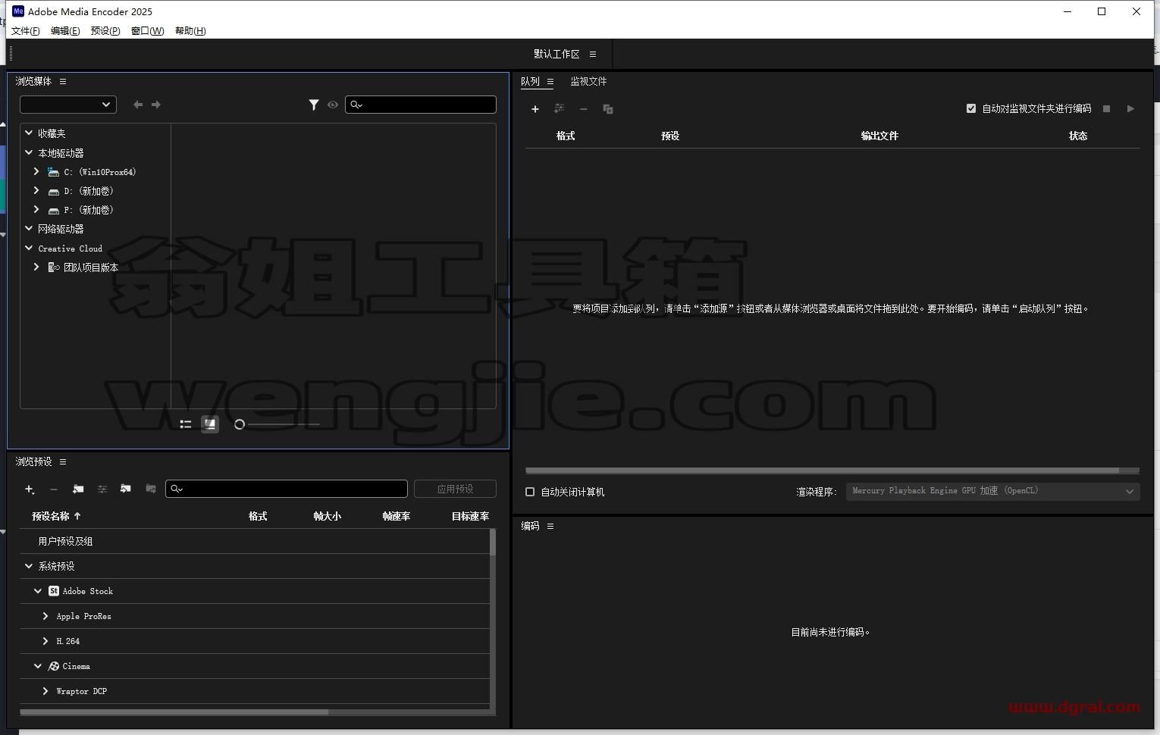1160x735 pixels.
Task: Switch to the 监视文件 tab
Action: (x=588, y=81)
